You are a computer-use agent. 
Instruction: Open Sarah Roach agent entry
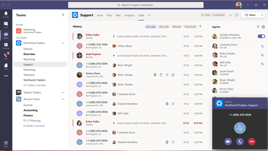(x=238, y=73)
